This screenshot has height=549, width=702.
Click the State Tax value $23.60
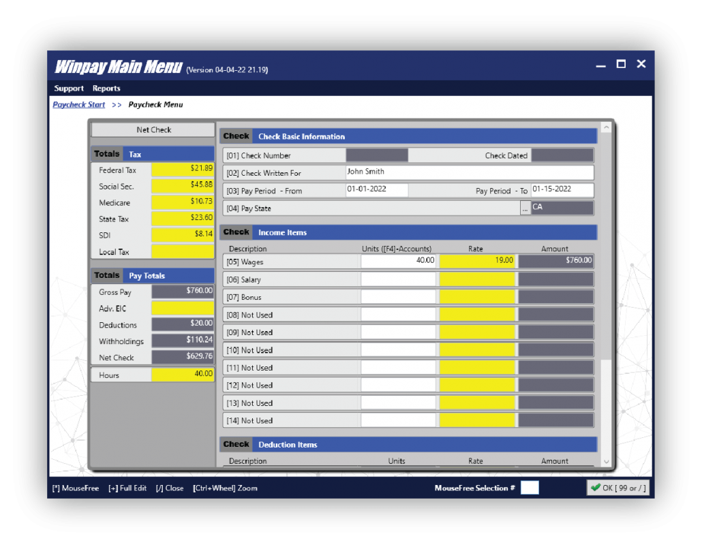pyautogui.click(x=183, y=219)
